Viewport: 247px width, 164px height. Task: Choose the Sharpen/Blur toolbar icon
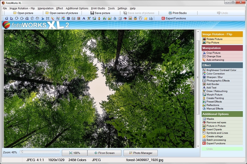click(x=68, y=18)
